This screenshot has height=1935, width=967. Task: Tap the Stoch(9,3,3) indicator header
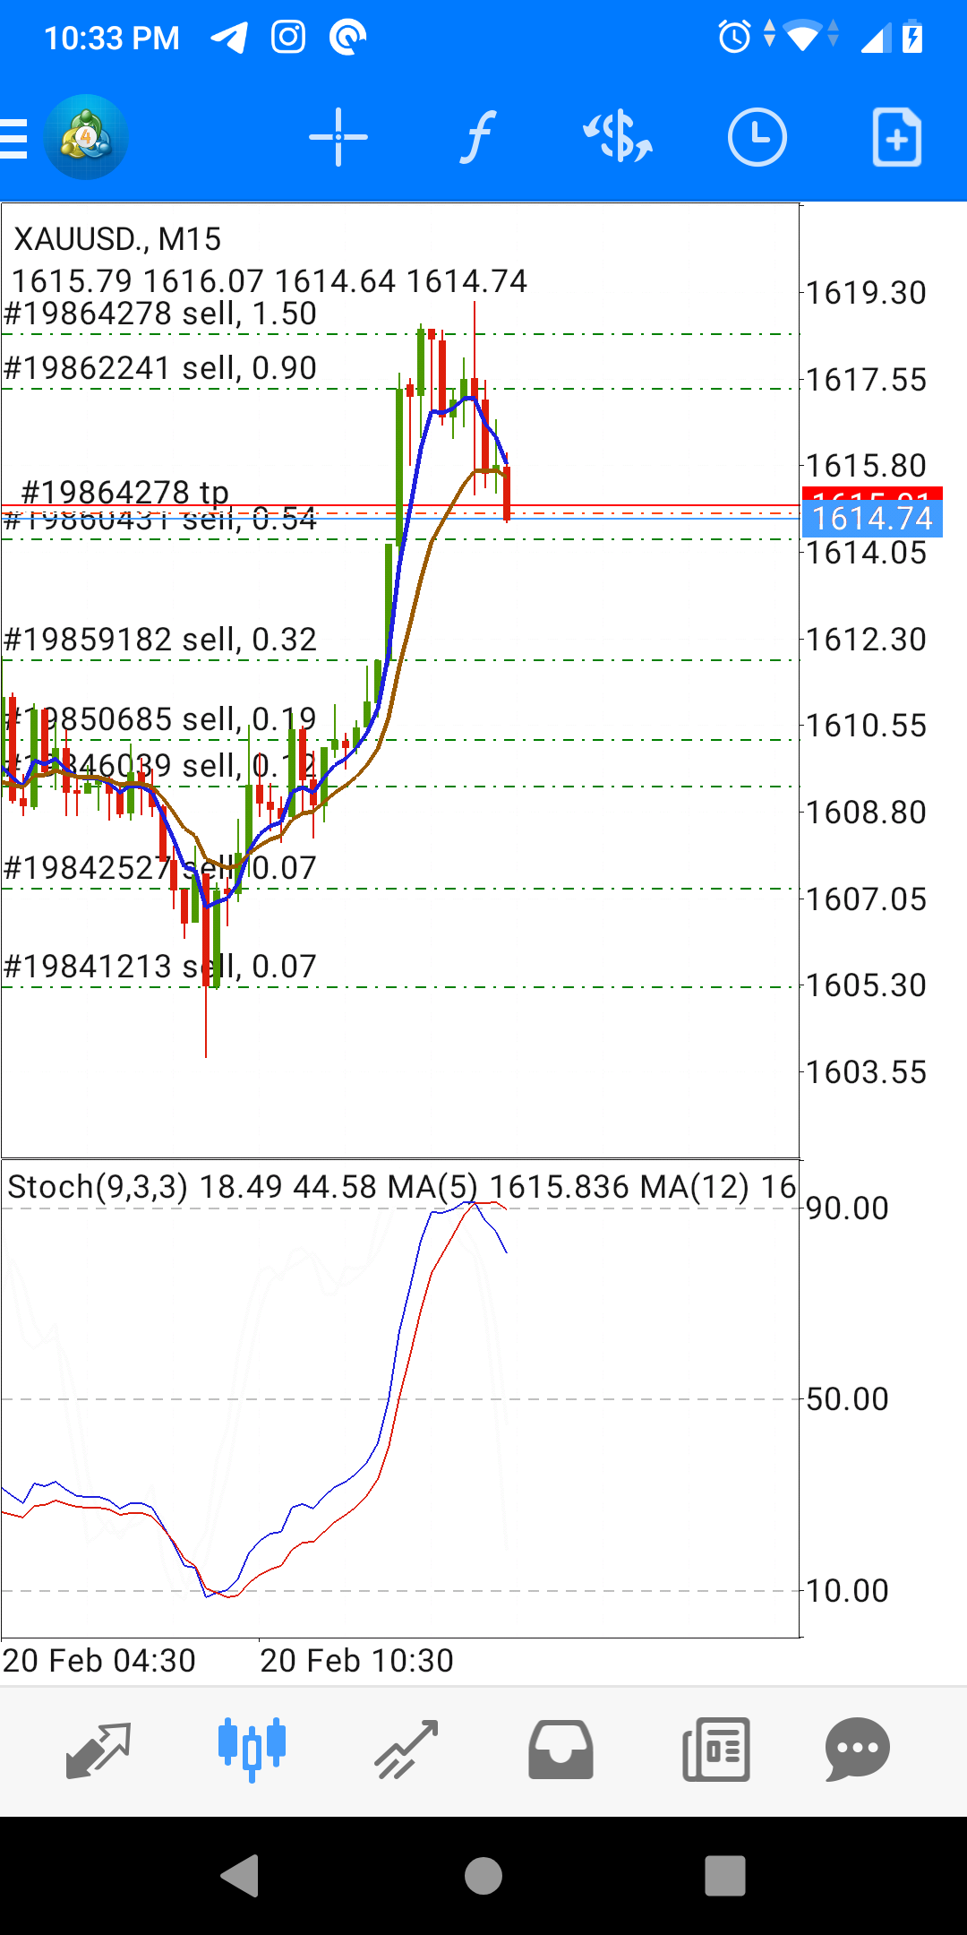[98, 1187]
